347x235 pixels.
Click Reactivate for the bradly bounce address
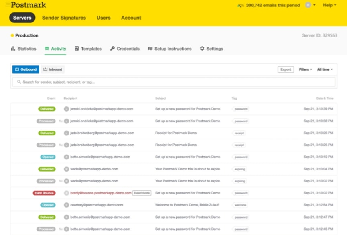point(142,193)
